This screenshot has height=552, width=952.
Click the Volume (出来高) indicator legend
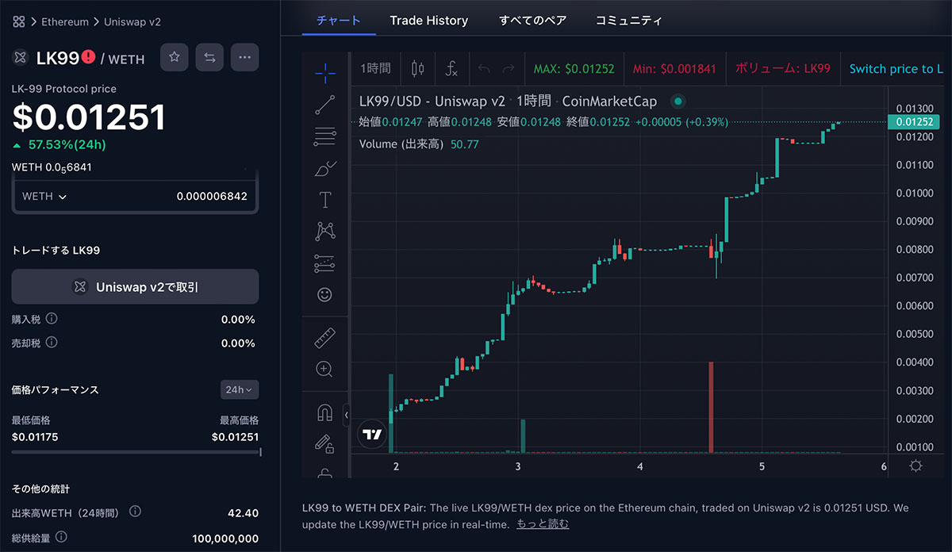coord(419,144)
